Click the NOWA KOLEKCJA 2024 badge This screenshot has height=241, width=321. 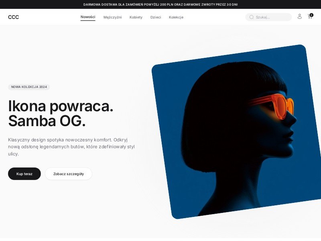29,87
